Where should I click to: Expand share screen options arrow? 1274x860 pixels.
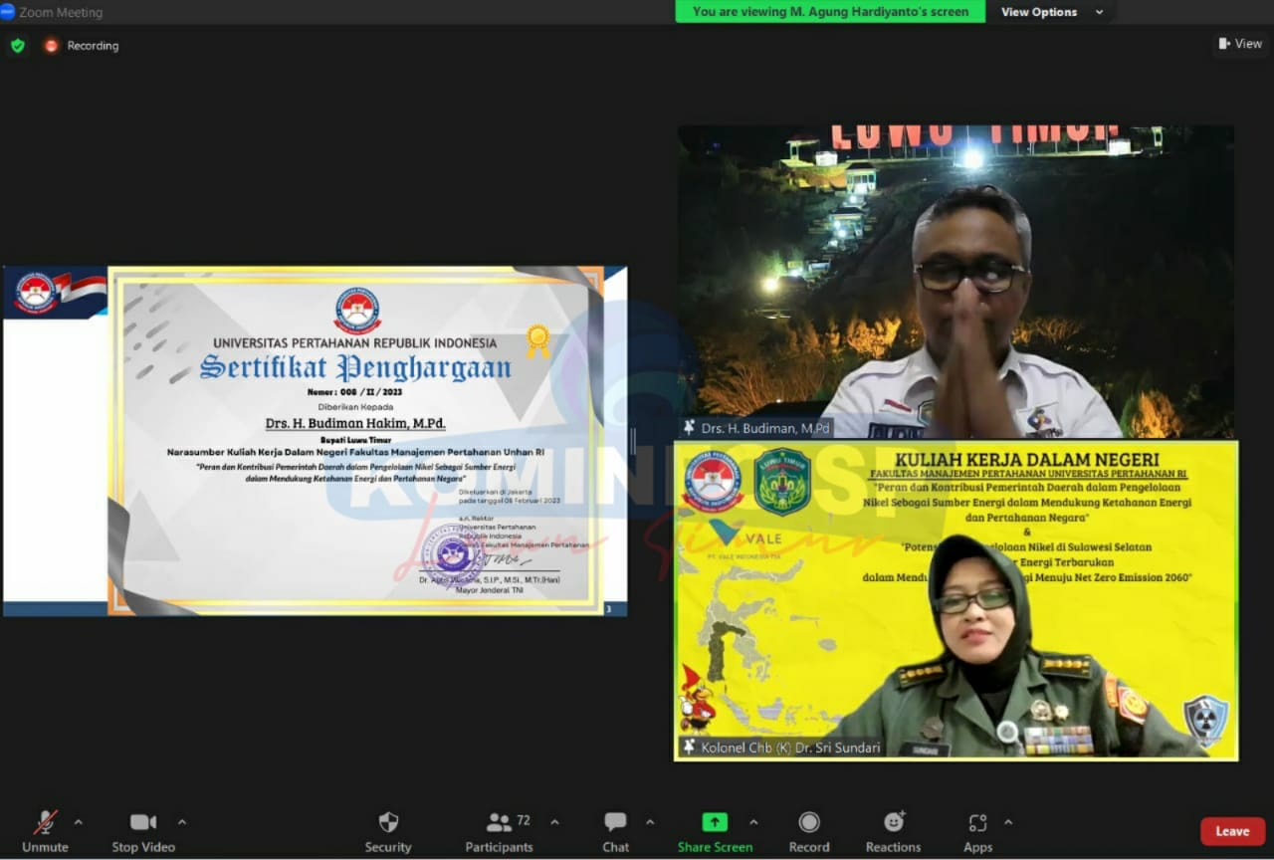click(x=753, y=822)
